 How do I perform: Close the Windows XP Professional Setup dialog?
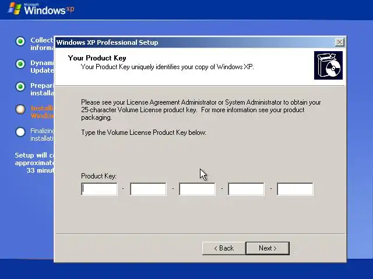[339, 42]
